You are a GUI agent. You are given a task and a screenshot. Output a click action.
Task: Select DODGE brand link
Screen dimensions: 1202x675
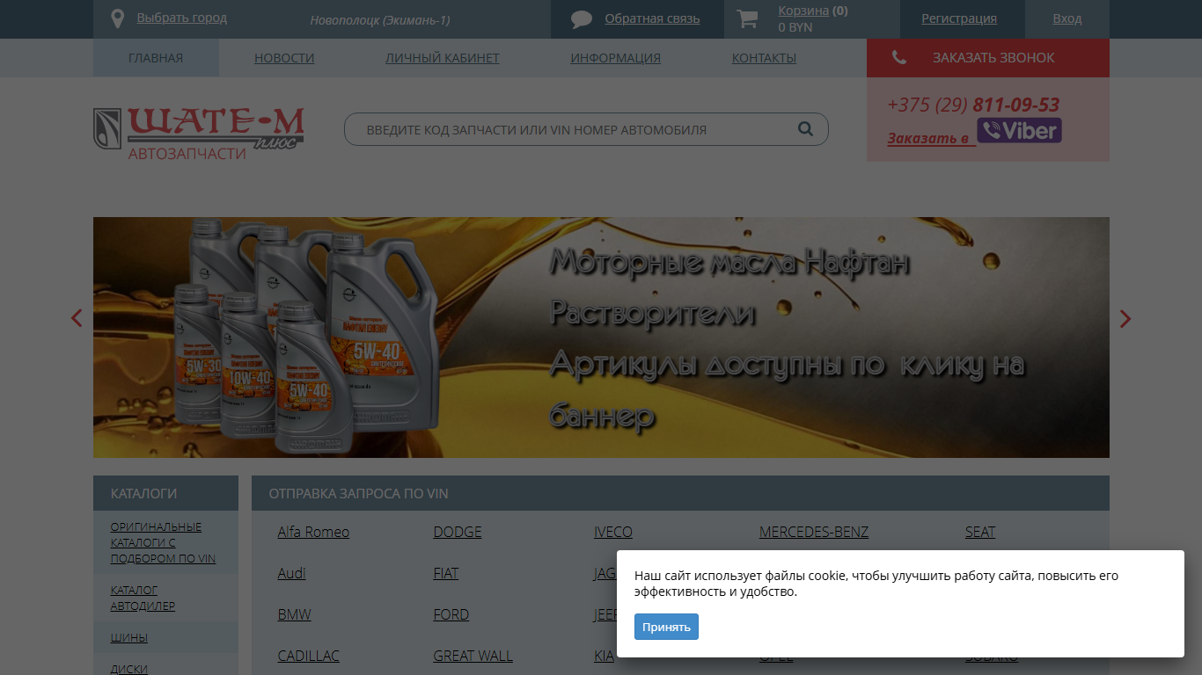pyautogui.click(x=457, y=532)
